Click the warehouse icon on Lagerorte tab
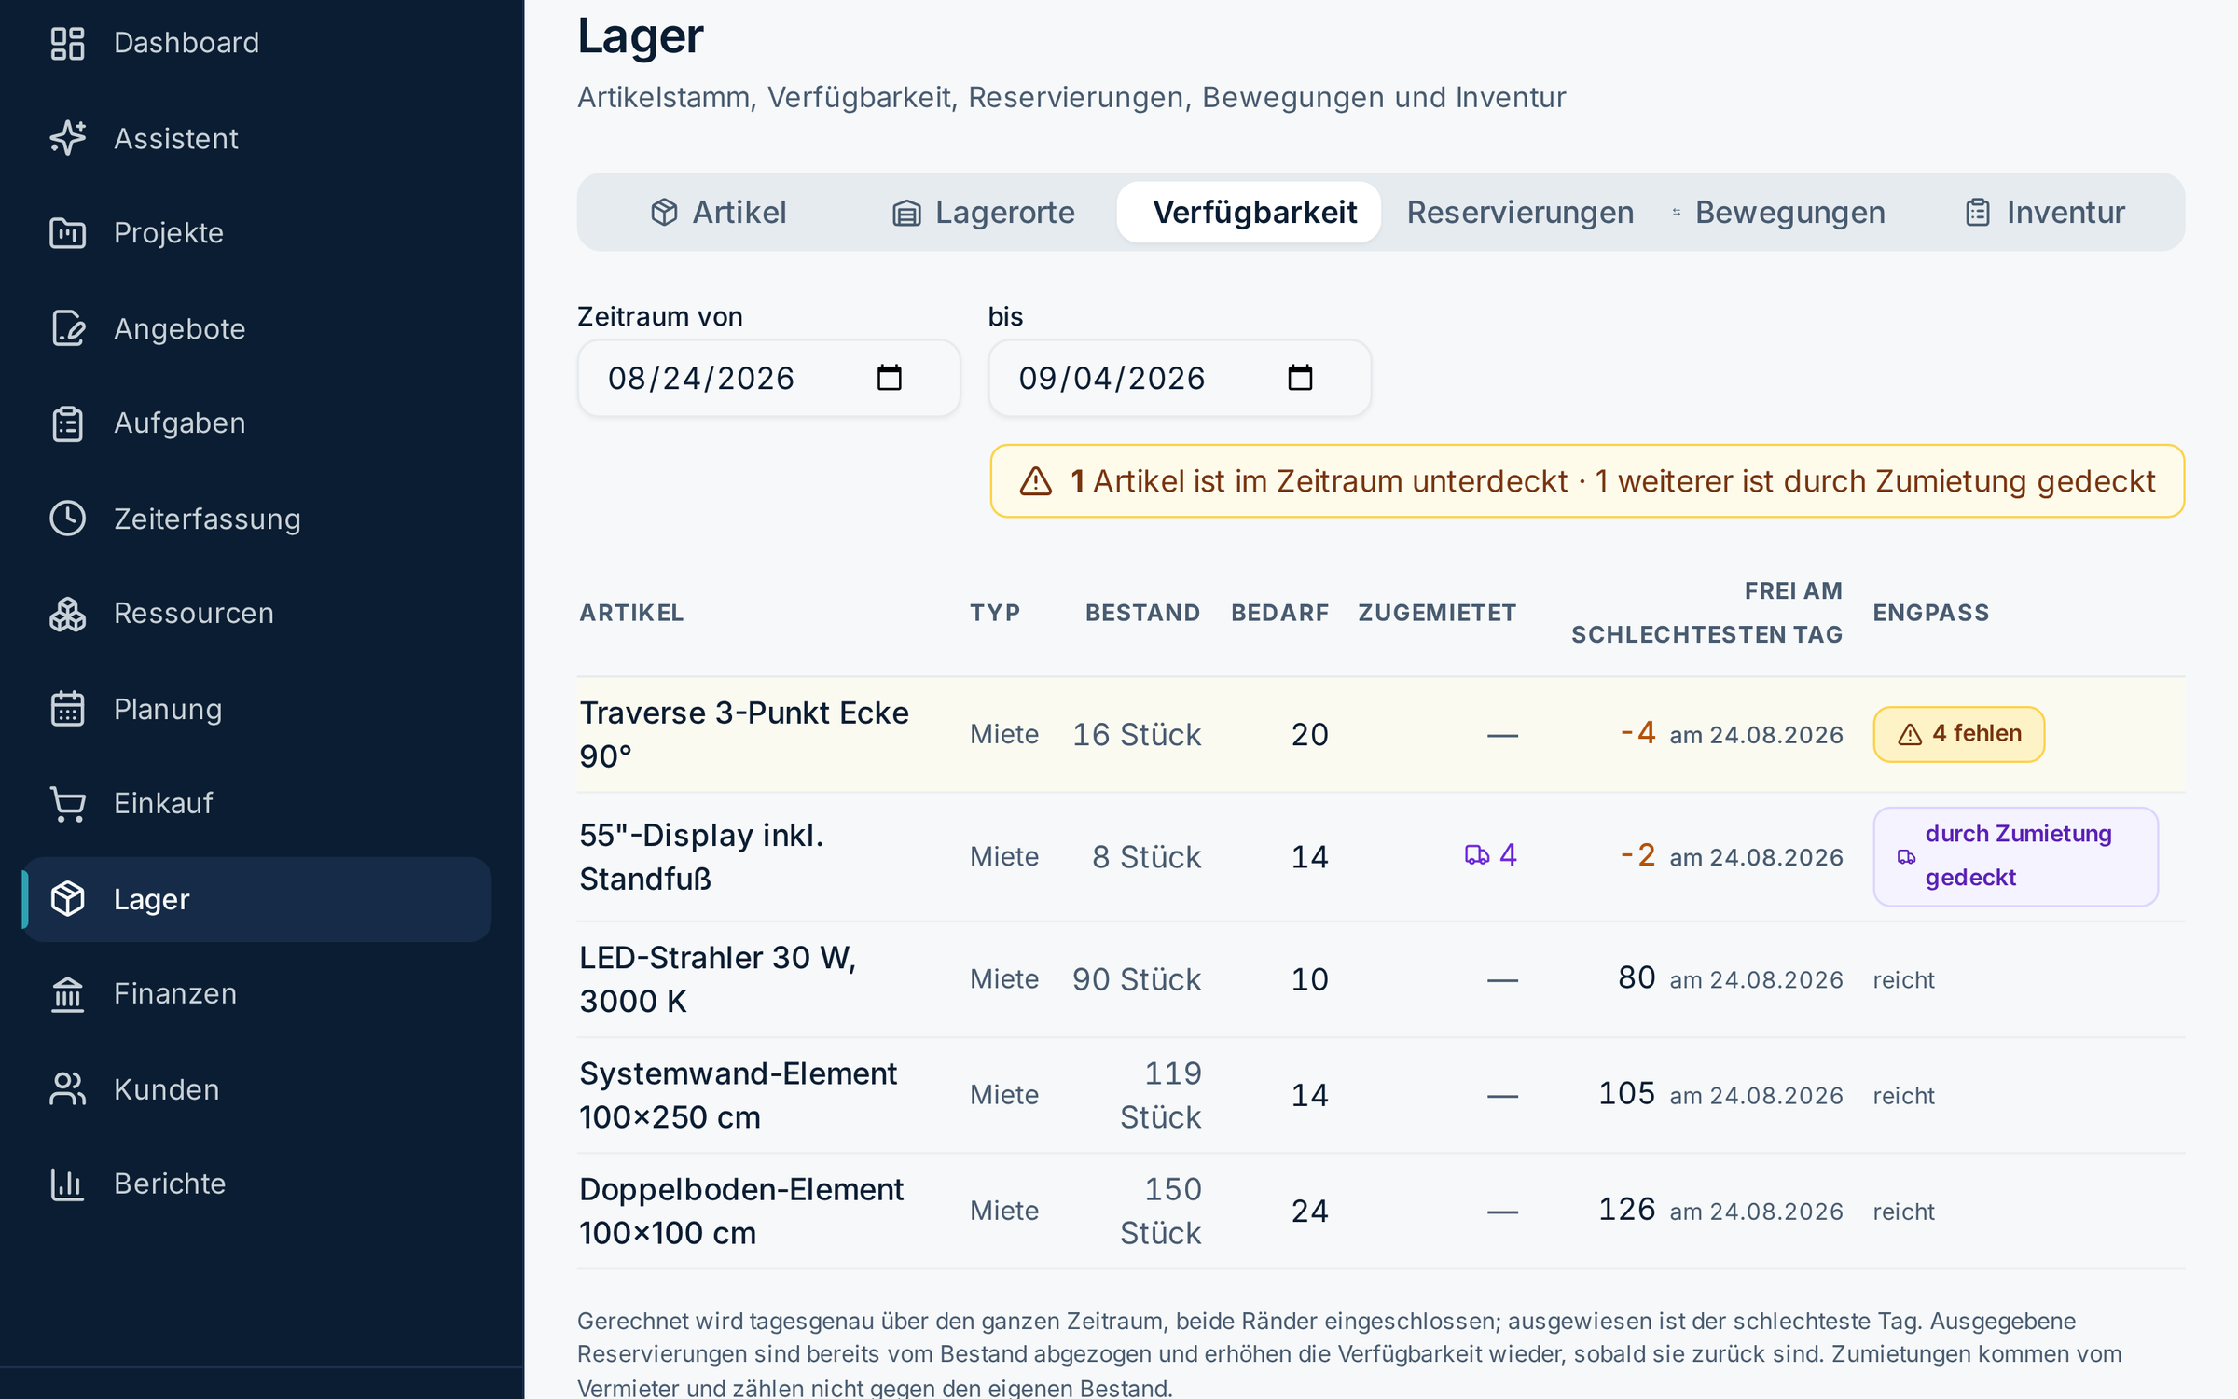 pyautogui.click(x=906, y=214)
